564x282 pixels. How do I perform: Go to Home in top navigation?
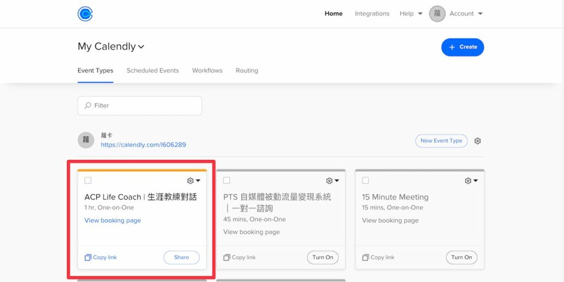point(333,14)
